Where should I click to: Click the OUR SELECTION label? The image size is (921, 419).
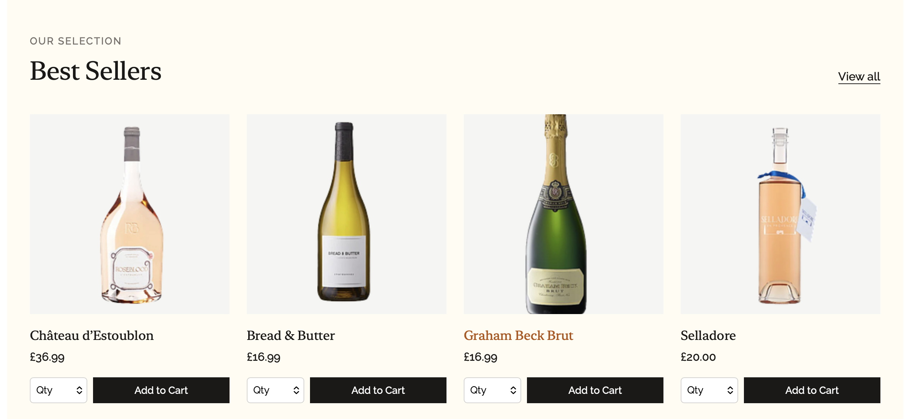[75, 41]
